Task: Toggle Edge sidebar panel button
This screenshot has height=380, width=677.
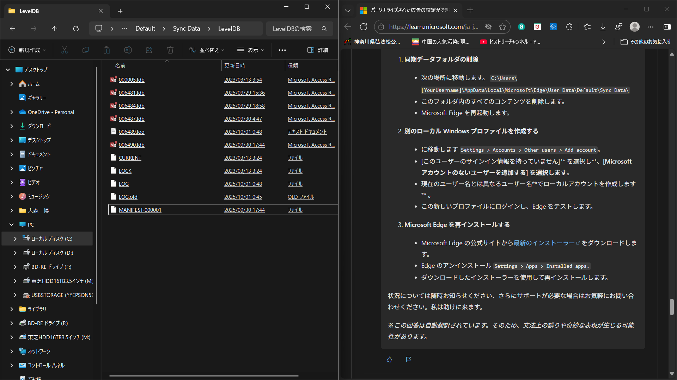Action: coord(667,27)
